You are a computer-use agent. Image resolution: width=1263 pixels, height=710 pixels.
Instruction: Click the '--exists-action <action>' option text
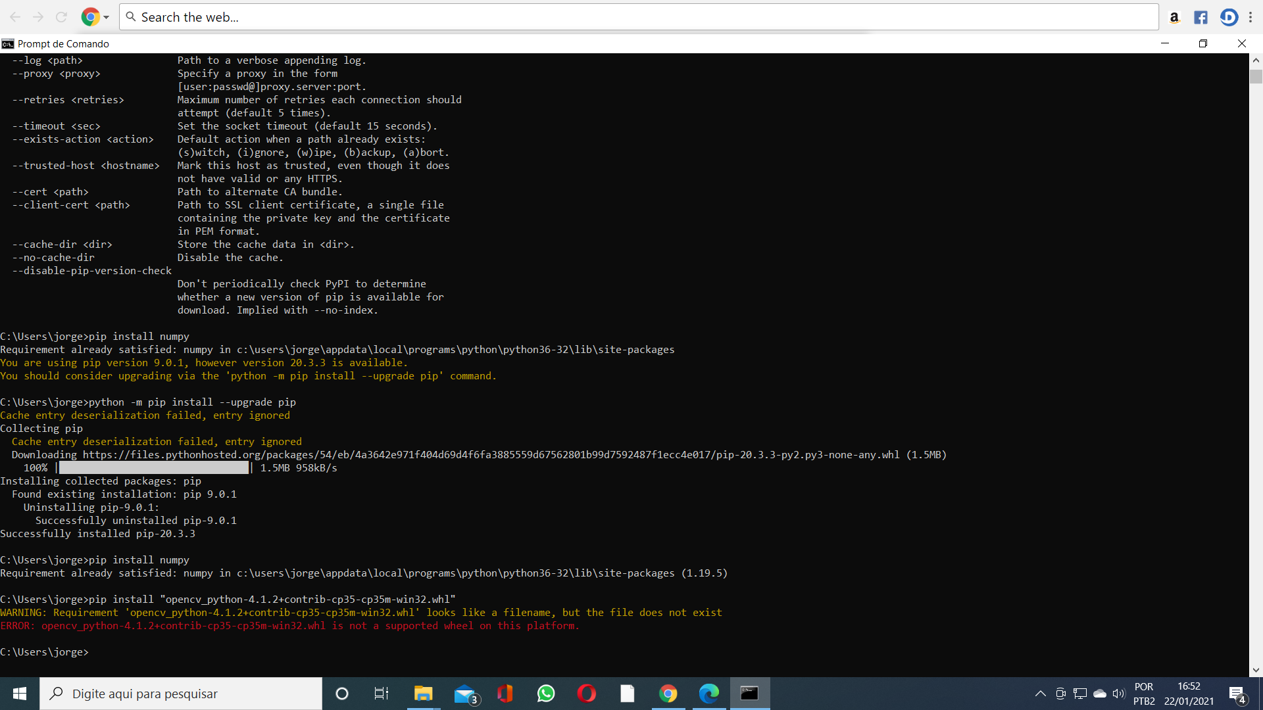83,139
